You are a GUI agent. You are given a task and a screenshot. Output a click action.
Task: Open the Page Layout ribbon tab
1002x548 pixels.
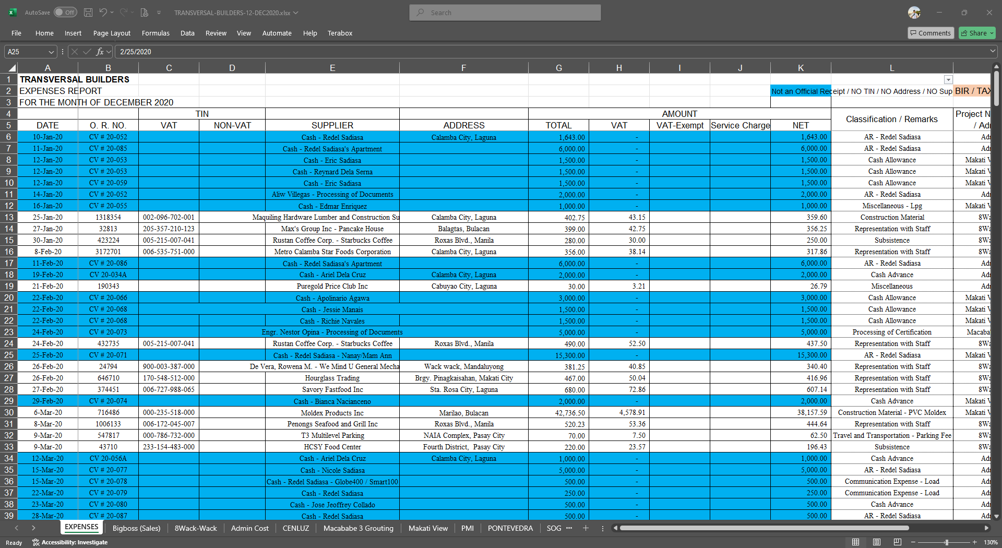point(112,33)
